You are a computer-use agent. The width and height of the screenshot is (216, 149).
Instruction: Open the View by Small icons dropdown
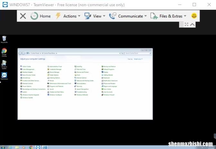(x=138, y=59)
